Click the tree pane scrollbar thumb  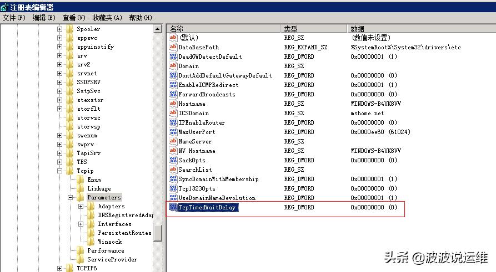158,233
